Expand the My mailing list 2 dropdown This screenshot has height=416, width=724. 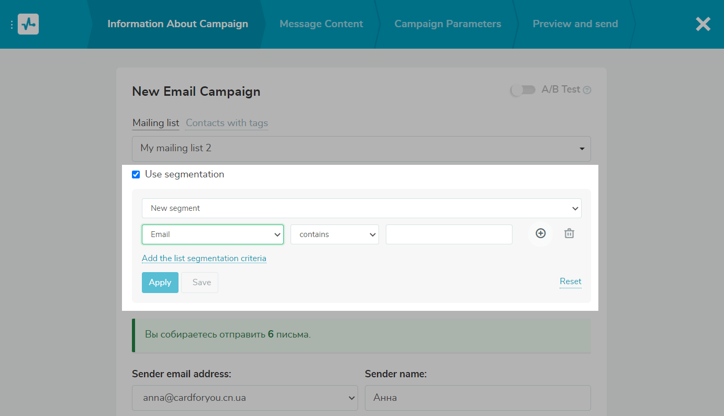(361, 149)
